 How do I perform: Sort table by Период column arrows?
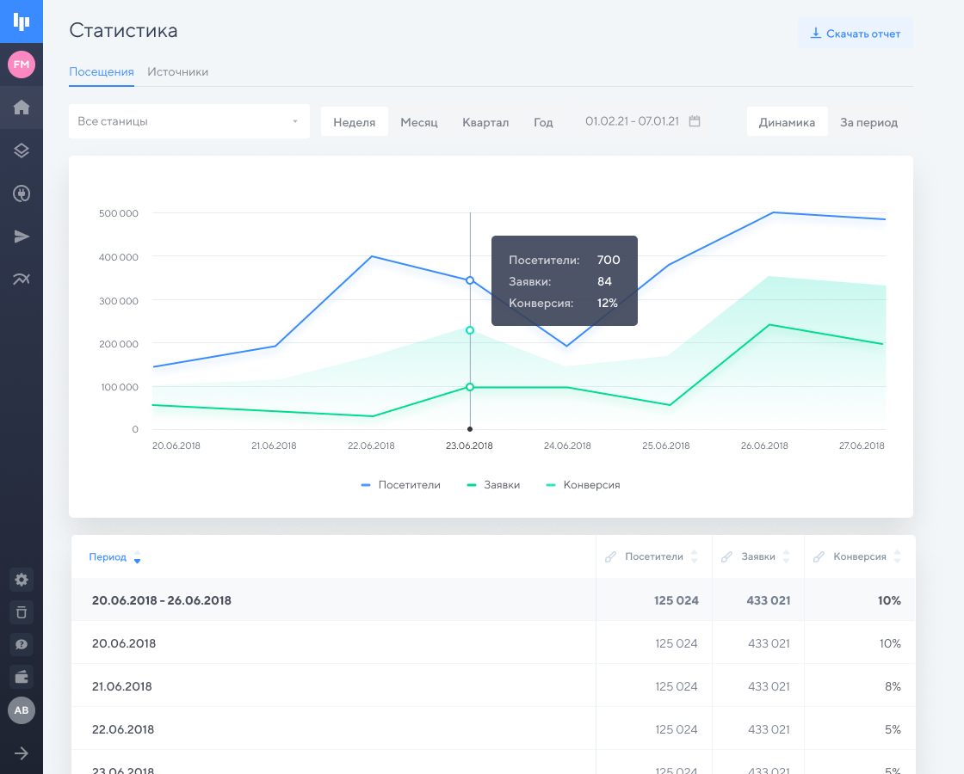pyautogui.click(x=137, y=557)
